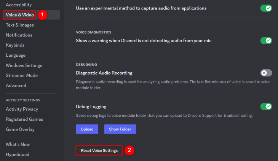Open What's New page
Image resolution: width=278 pixels, height=161 pixels.
[x=18, y=145]
